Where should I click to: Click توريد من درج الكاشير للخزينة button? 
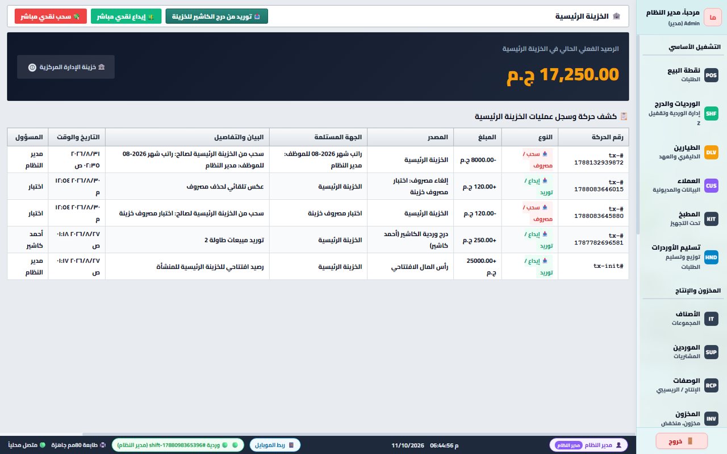click(216, 16)
